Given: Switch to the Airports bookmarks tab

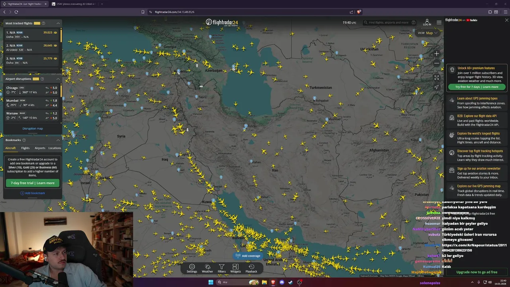Looking at the screenshot, I should [x=40, y=148].
